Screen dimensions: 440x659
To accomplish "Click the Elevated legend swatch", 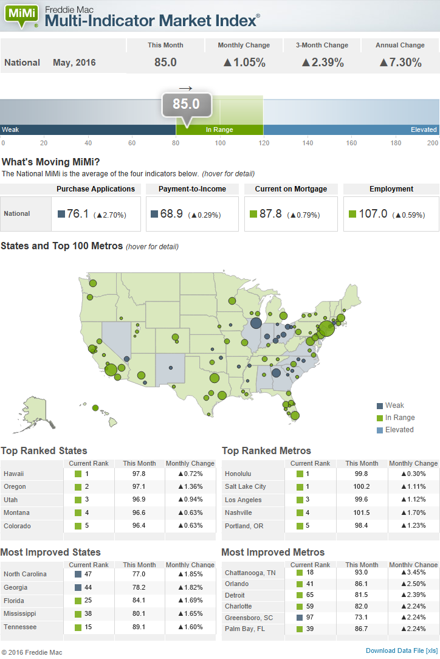I will point(380,430).
